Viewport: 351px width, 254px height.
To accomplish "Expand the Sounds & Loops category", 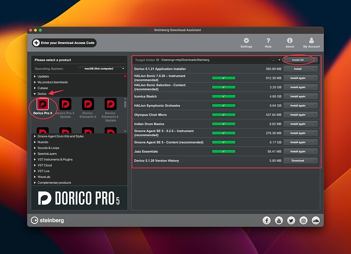I will coord(35,148).
